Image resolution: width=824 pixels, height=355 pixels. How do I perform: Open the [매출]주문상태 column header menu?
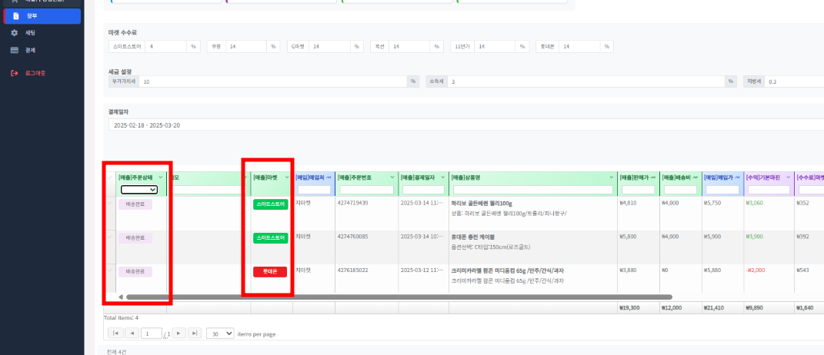[161, 177]
